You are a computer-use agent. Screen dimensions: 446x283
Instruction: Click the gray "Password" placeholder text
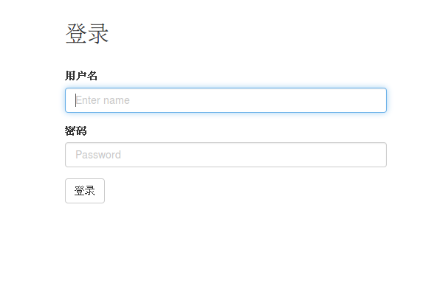pyautogui.click(x=98, y=155)
